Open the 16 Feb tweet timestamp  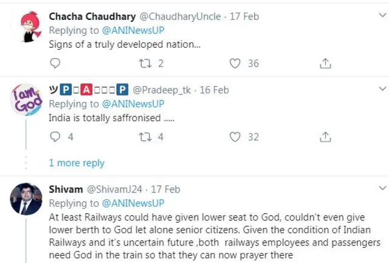point(214,90)
